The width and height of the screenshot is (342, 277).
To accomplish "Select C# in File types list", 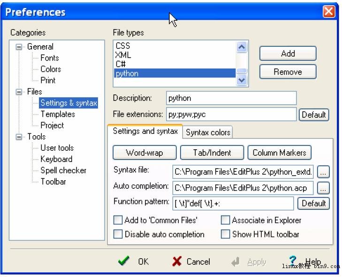I will click(175, 64).
